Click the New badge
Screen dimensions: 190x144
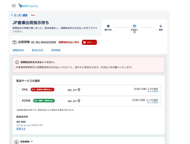coord(33,15)
